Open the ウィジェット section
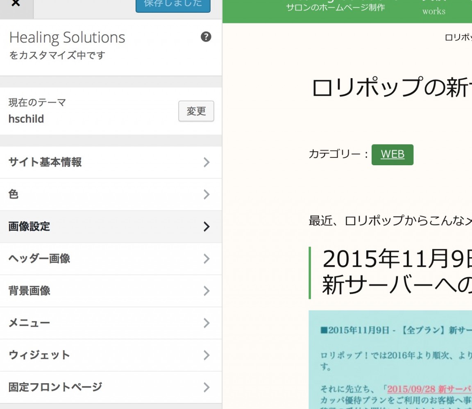Screen dimensions: 472x409 tap(39, 355)
